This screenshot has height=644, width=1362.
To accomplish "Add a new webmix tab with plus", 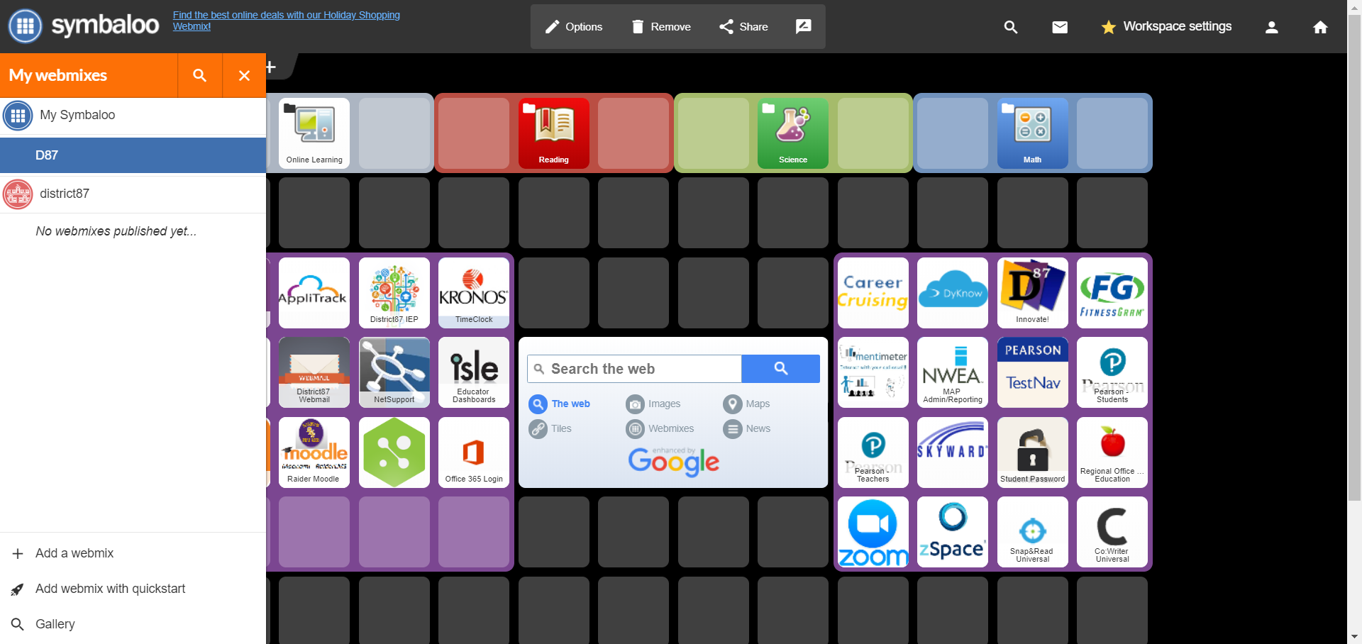I will pyautogui.click(x=270, y=67).
